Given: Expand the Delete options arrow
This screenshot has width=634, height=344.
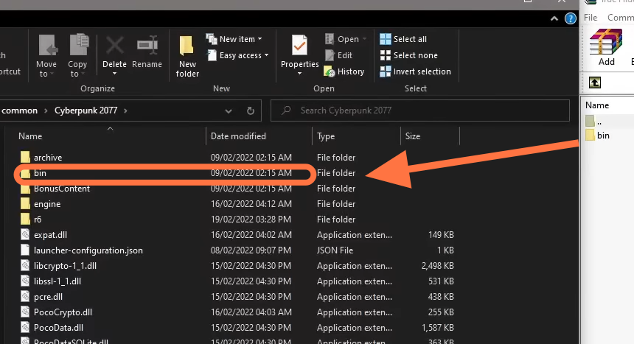Looking at the screenshot, I should [x=114, y=74].
